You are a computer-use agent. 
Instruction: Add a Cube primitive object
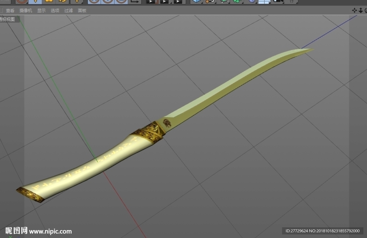(x=196, y=1)
